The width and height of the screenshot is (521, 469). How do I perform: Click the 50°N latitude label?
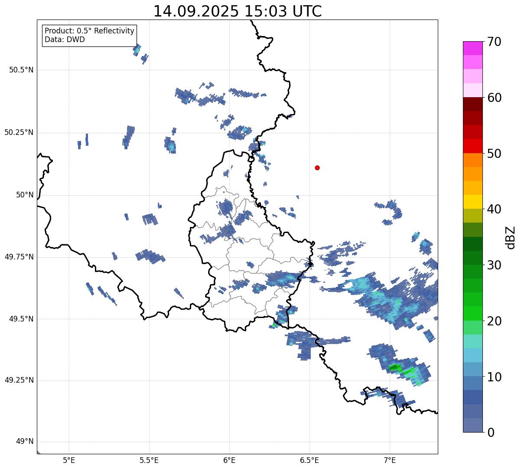pos(25,195)
